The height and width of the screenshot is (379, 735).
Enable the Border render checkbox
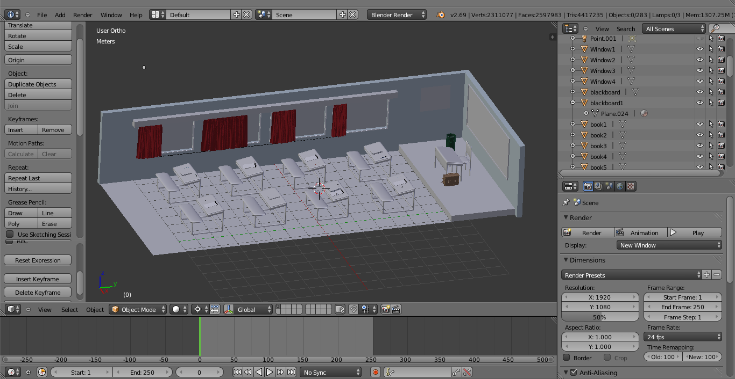[x=567, y=358]
